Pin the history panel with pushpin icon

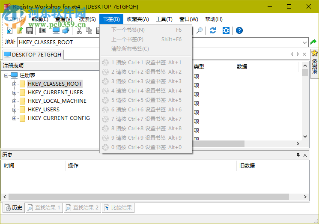[x=298, y=155]
